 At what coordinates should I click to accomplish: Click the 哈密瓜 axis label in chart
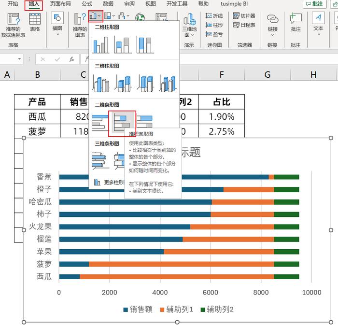[x=40, y=202]
